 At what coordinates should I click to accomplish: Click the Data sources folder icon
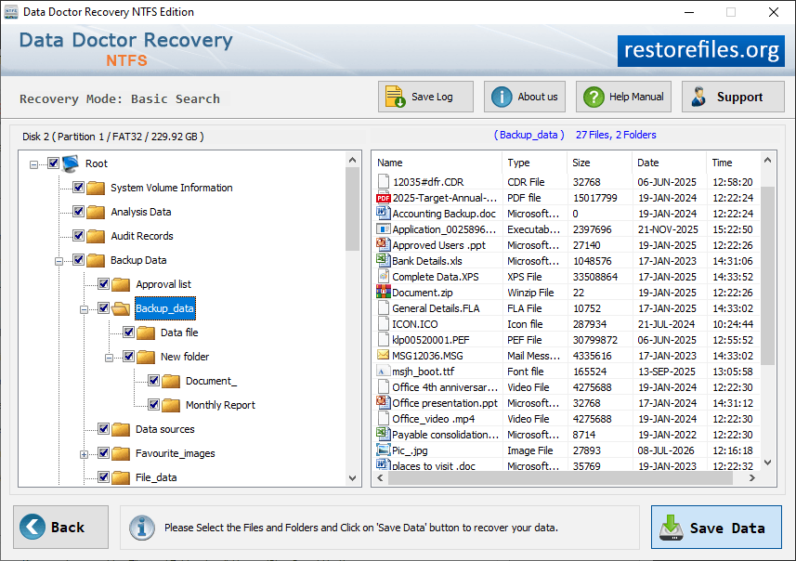click(121, 429)
